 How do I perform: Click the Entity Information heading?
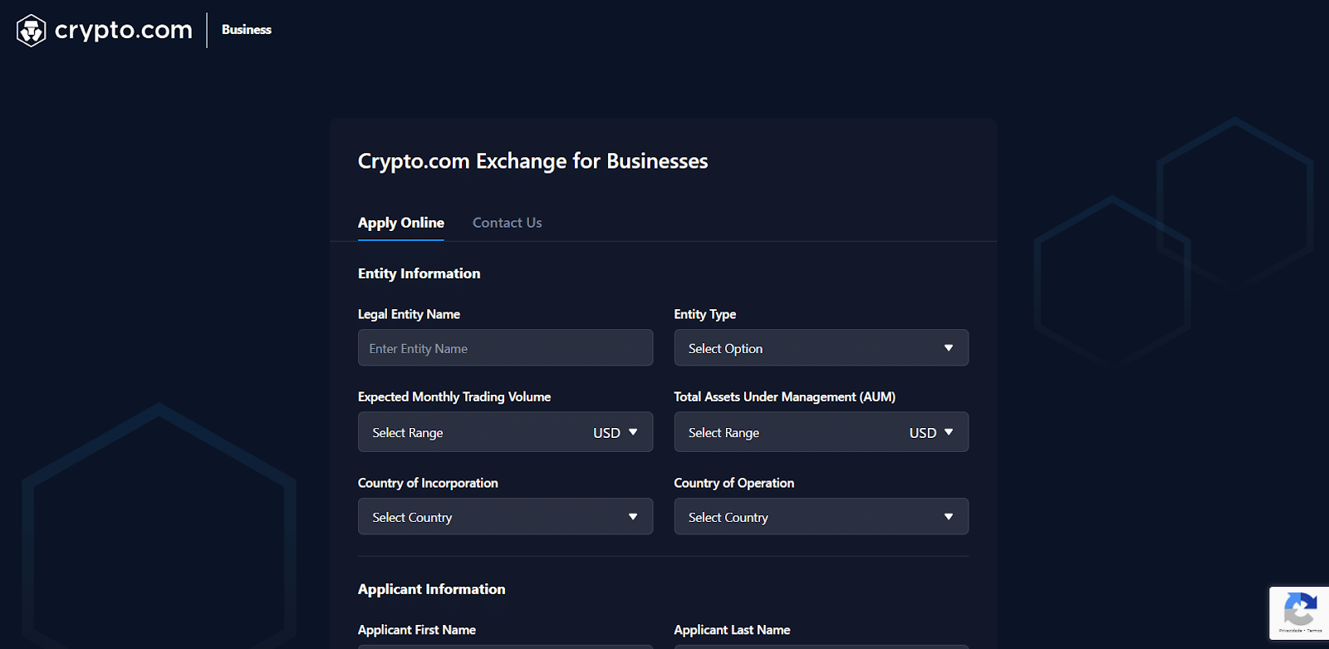tap(419, 273)
